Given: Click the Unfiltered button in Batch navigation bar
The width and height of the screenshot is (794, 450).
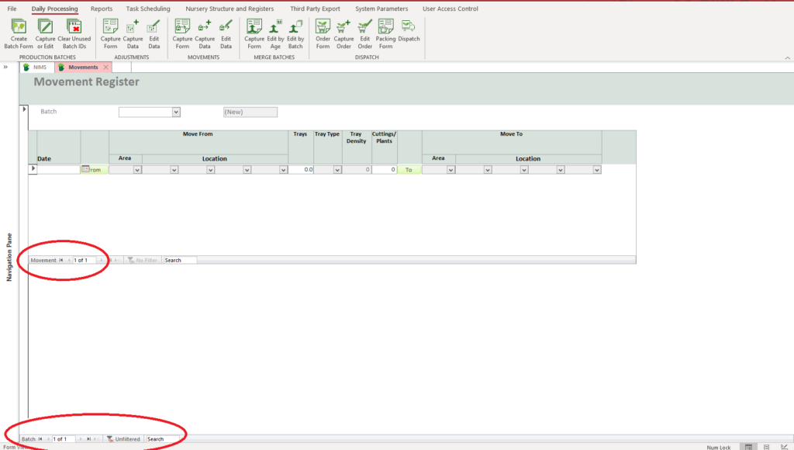Looking at the screenshot, I should (124, 439).
